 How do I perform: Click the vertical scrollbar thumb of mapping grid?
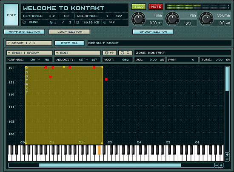pos(227,79)
